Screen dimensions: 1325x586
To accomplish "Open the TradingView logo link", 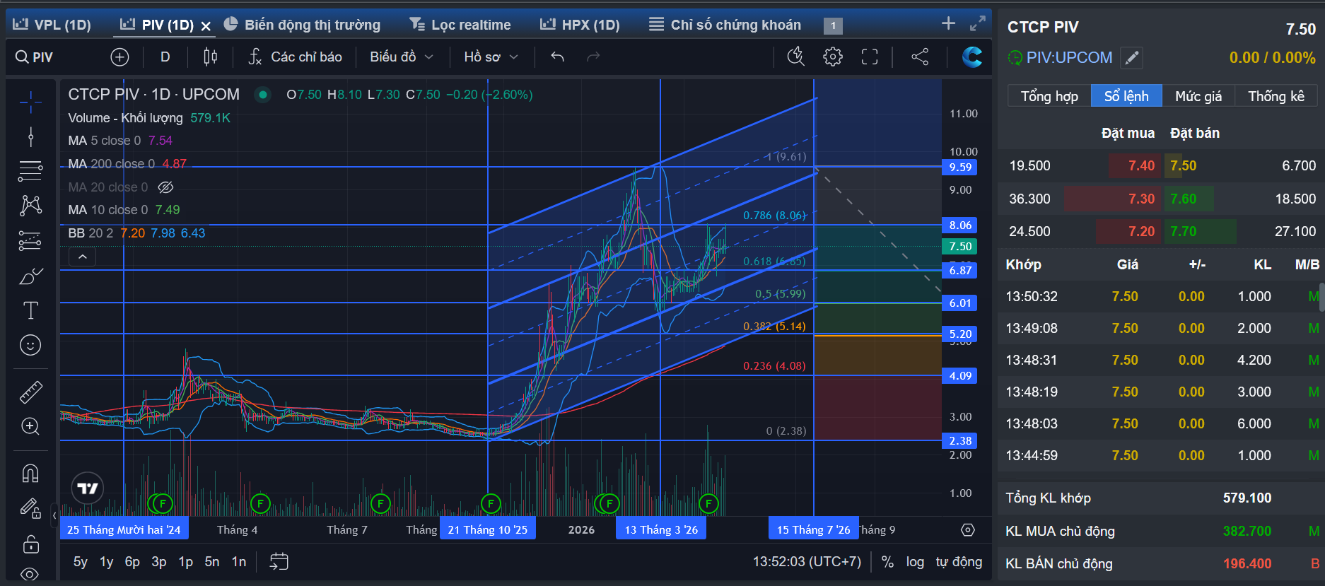I will click(88, 488).
